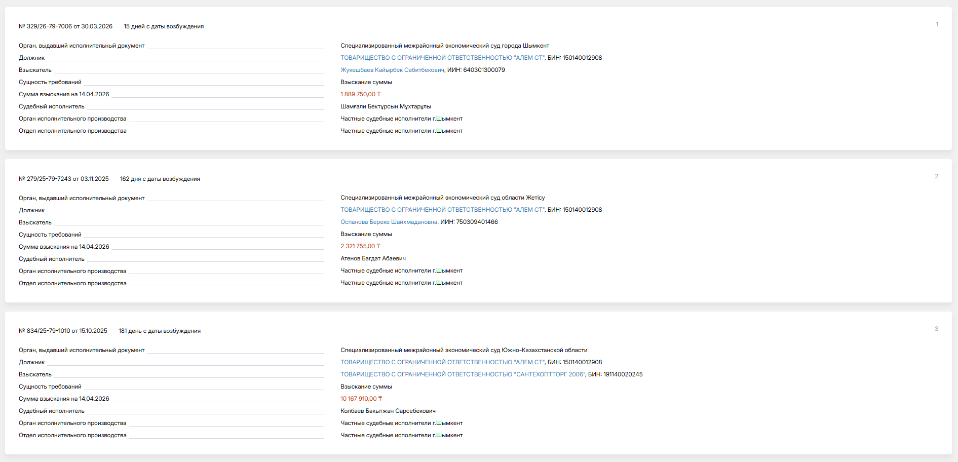
Task: Click case number № 834/25-79-1010 от 15.10.2025
Action: 63,331
